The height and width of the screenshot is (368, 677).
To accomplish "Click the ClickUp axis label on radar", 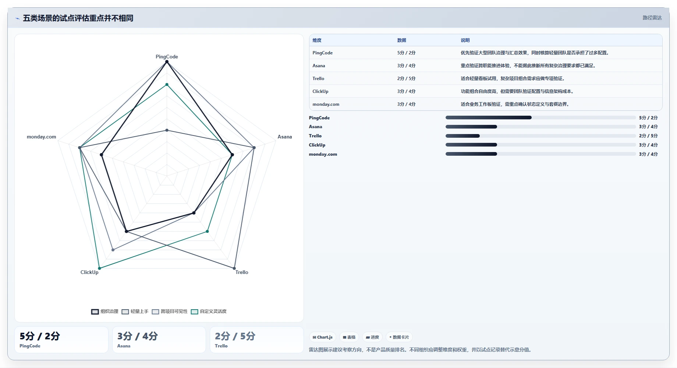I will pos(89,272).
